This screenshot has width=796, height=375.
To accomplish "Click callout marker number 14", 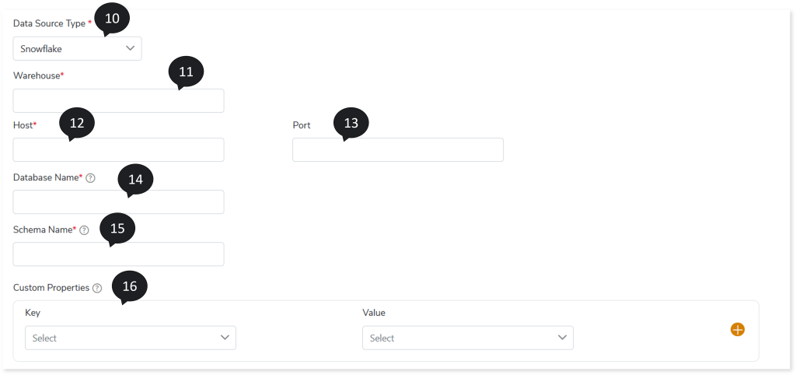I will [135, 180].
